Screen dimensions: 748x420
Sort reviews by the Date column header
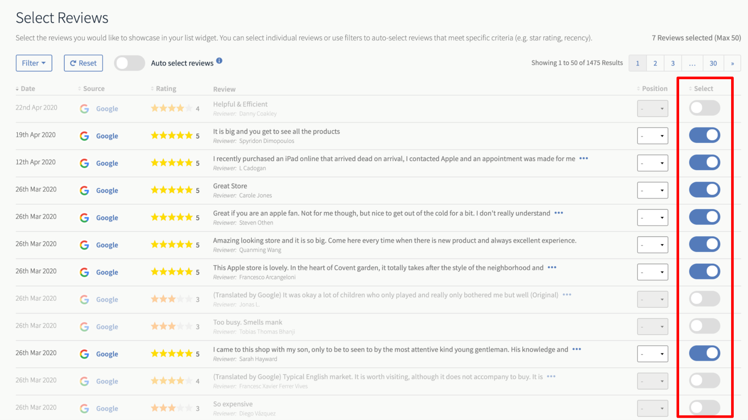25,89
